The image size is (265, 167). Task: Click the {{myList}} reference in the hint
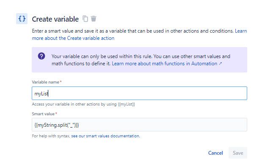pyautogui.click(x=126, y=104)
